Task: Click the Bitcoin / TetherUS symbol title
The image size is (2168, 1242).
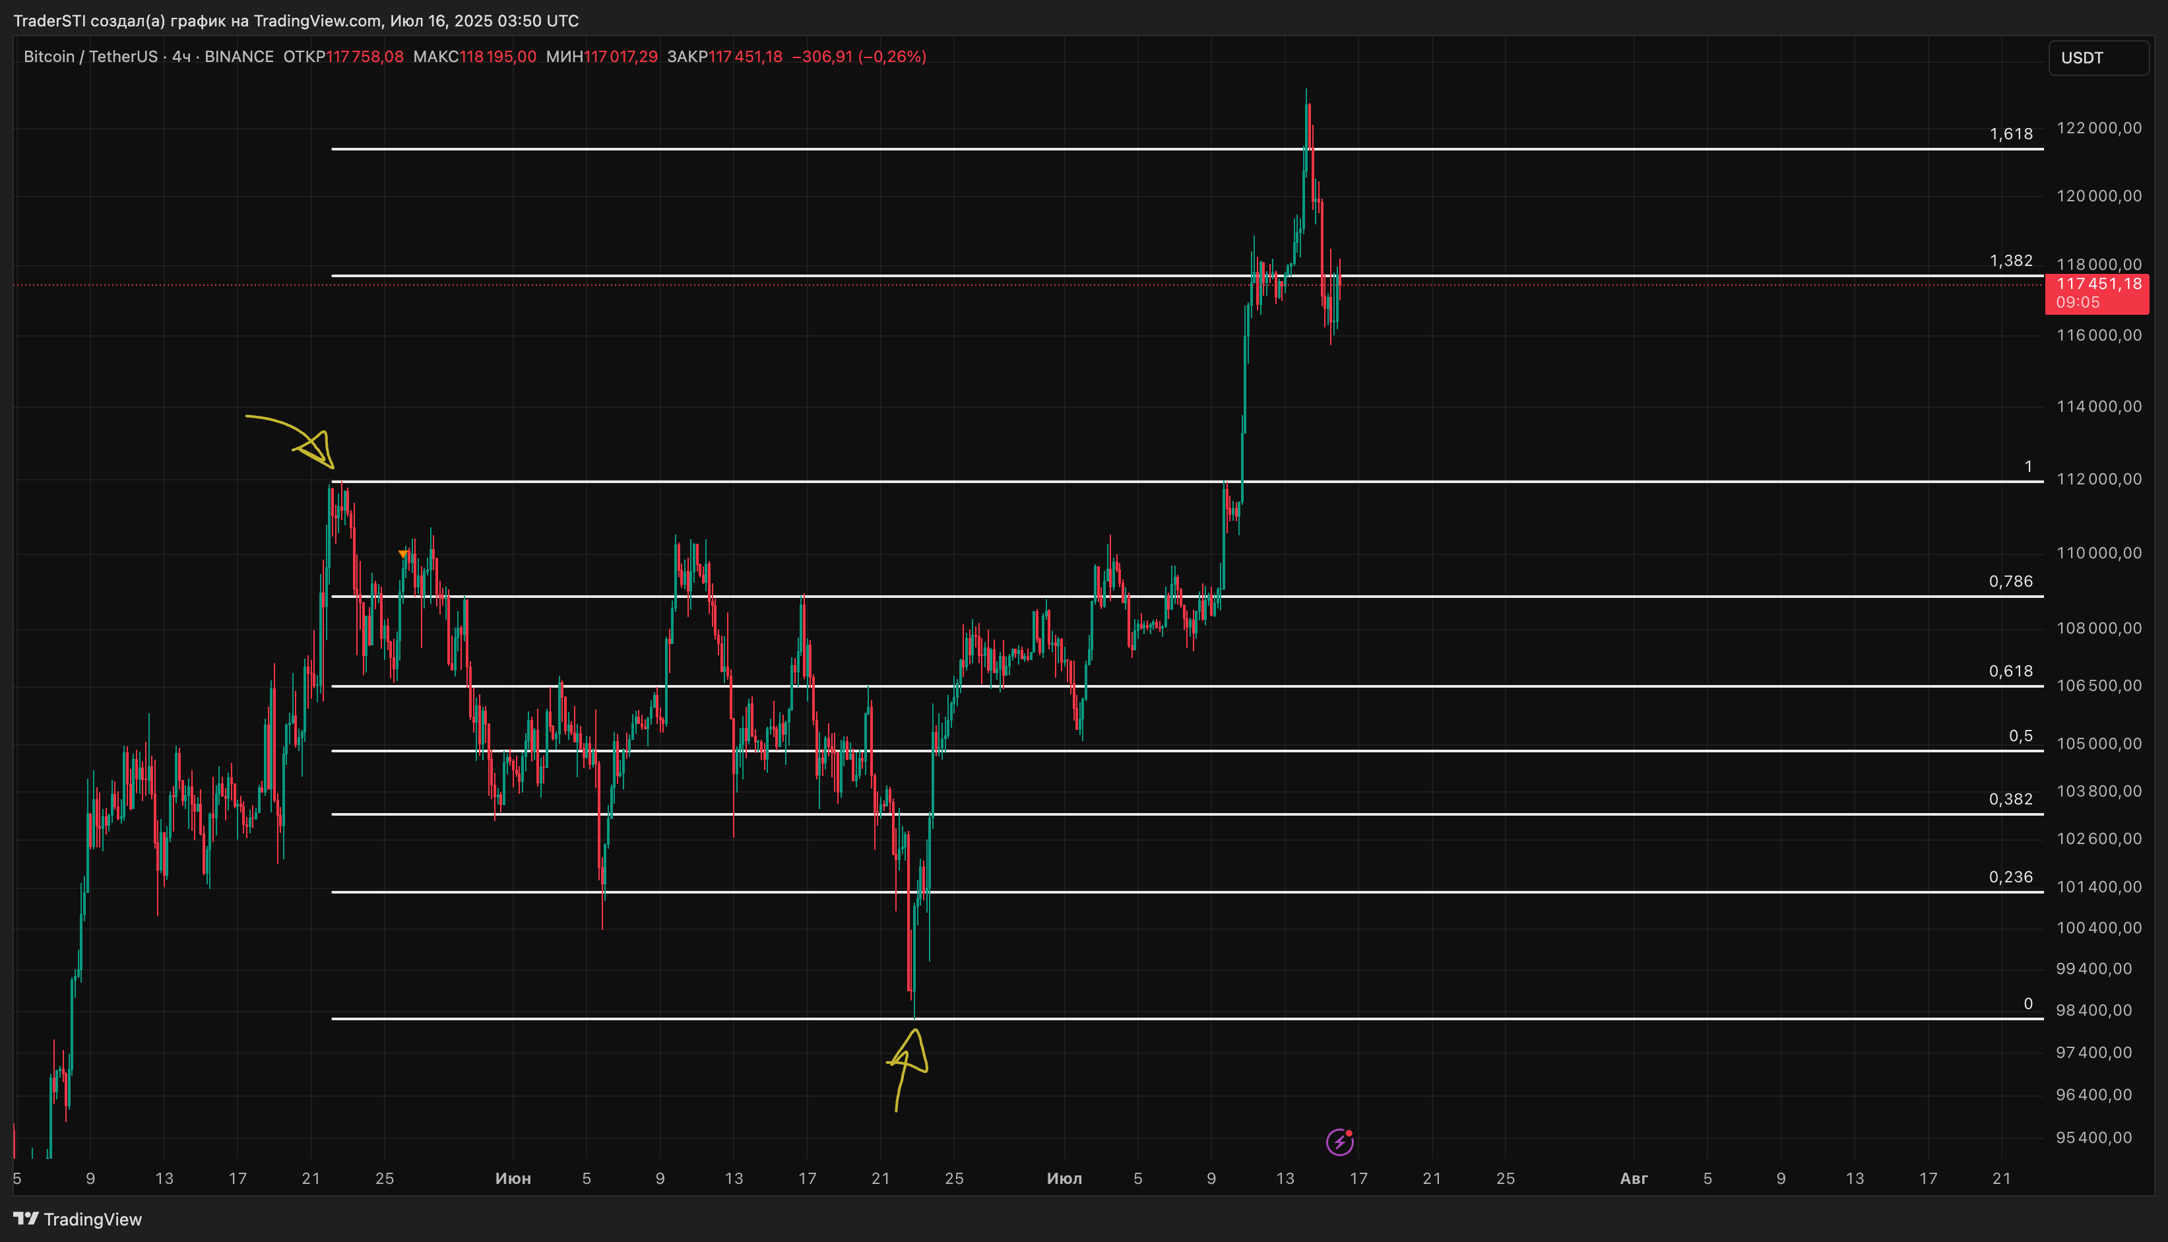Action: [x=90, y=56]
